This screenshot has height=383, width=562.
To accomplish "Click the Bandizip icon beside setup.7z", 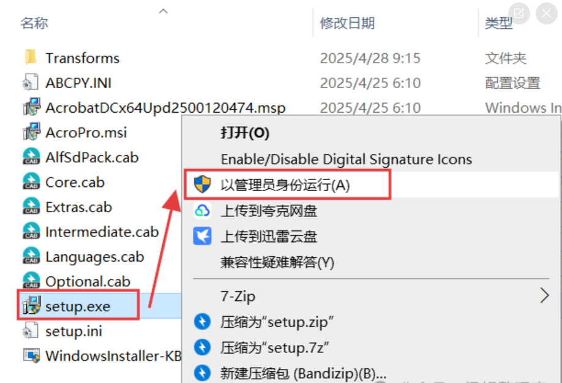I will coord(202,347).
